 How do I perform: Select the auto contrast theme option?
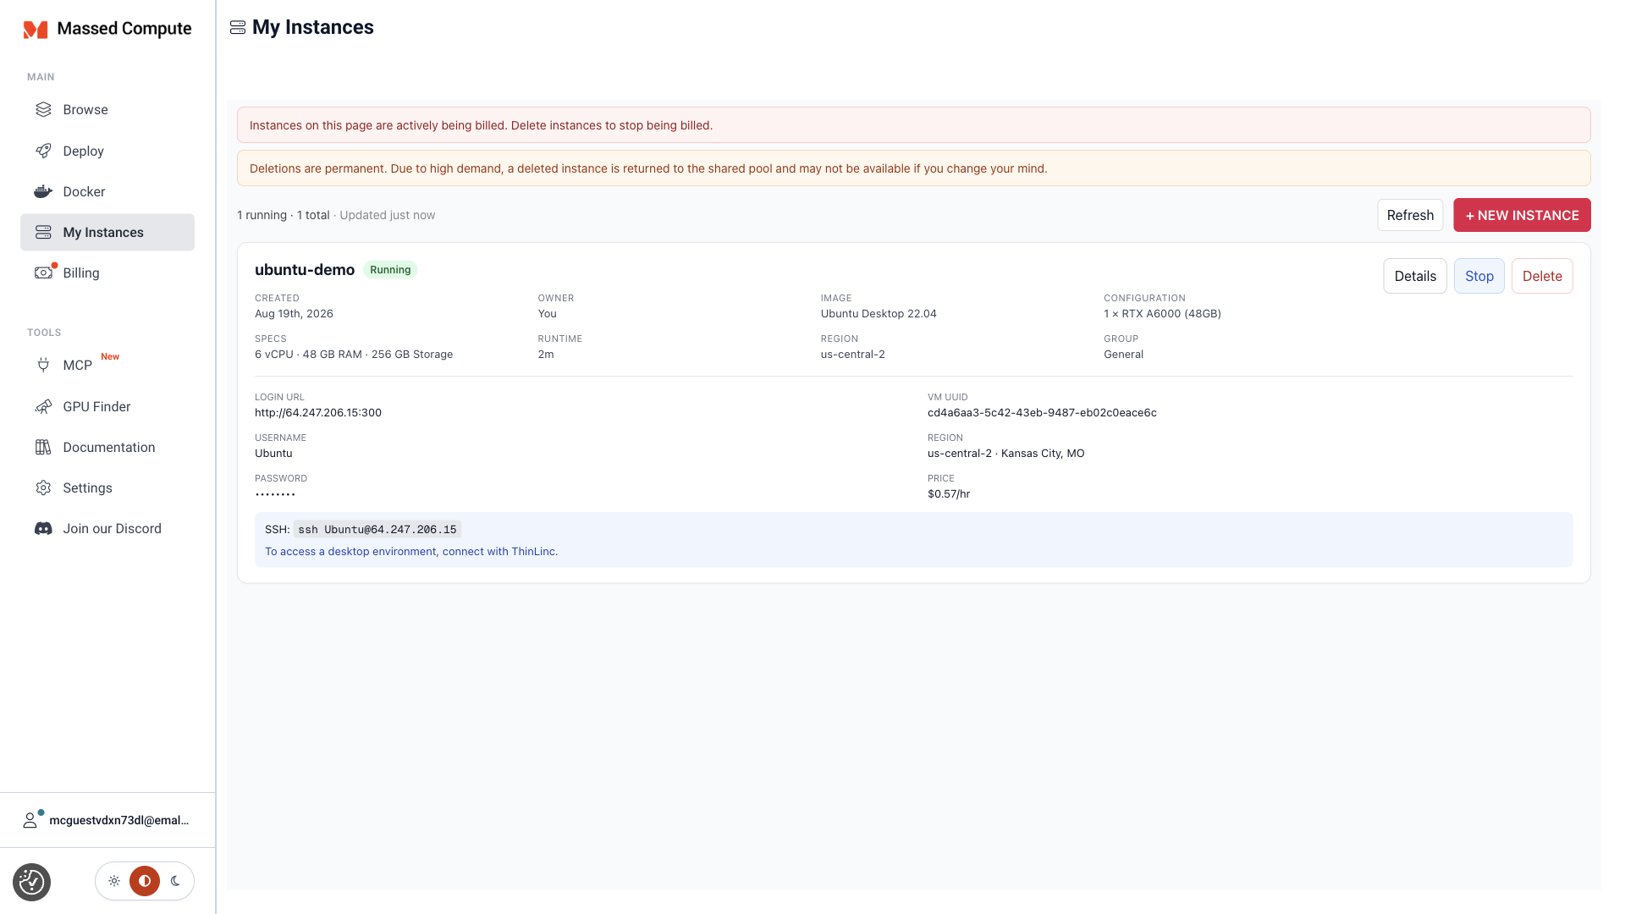(145, 881)
